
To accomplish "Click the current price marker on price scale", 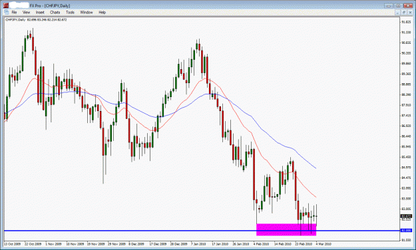I will [406, 216].
